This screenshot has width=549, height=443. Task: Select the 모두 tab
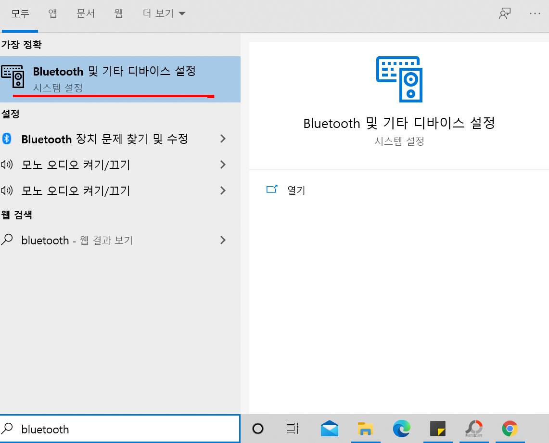click(x=20, y=13)
